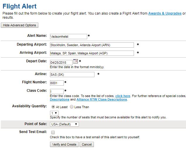Click the Airline SAS (SK) field
This screenshot has height=152, width=186.
tap(72, 75)
